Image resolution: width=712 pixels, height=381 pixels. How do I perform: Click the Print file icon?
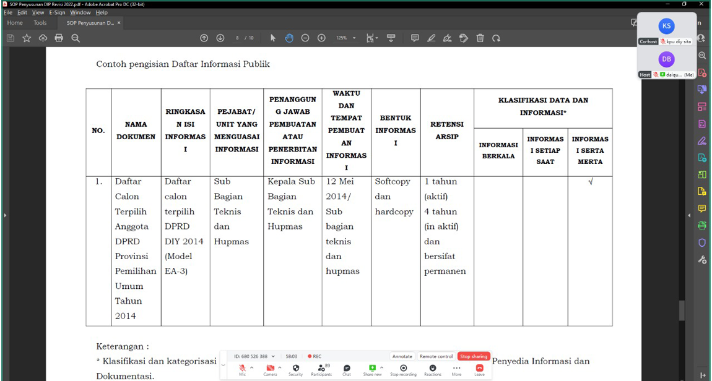pos(59,38)
